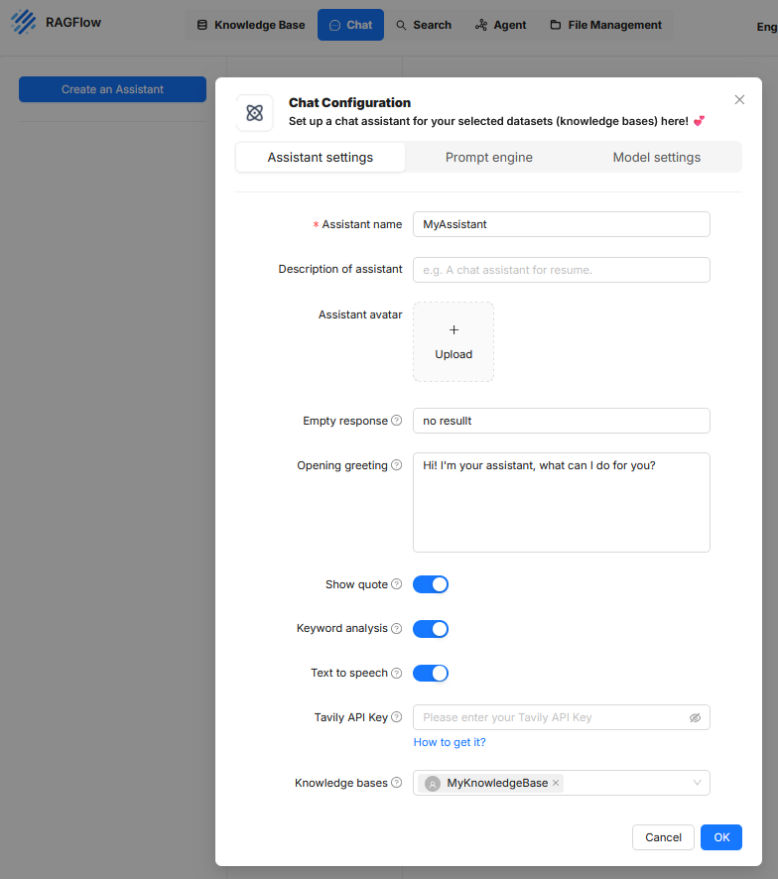Close the Chat Configuration dialog
Image resolution: width=778 pixels, height=879 pixels.
click(739, 100)
